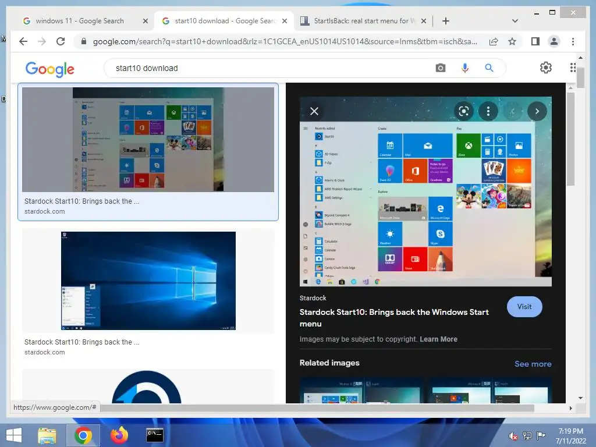596x447 pixels.
Task: Go back to the previous page
Action: [x=23, y=41]
